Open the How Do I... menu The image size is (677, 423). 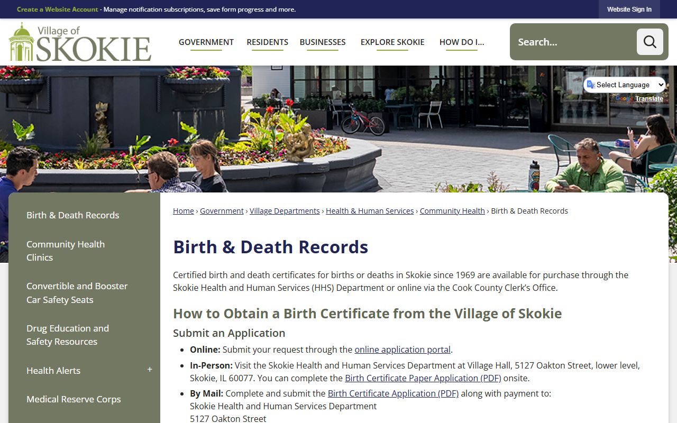coord(462,42)
